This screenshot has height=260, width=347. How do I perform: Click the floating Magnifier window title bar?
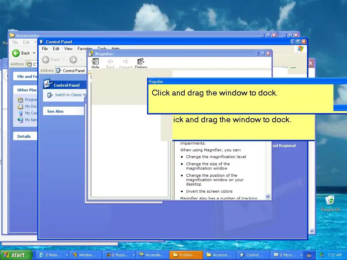coord(247,81)
